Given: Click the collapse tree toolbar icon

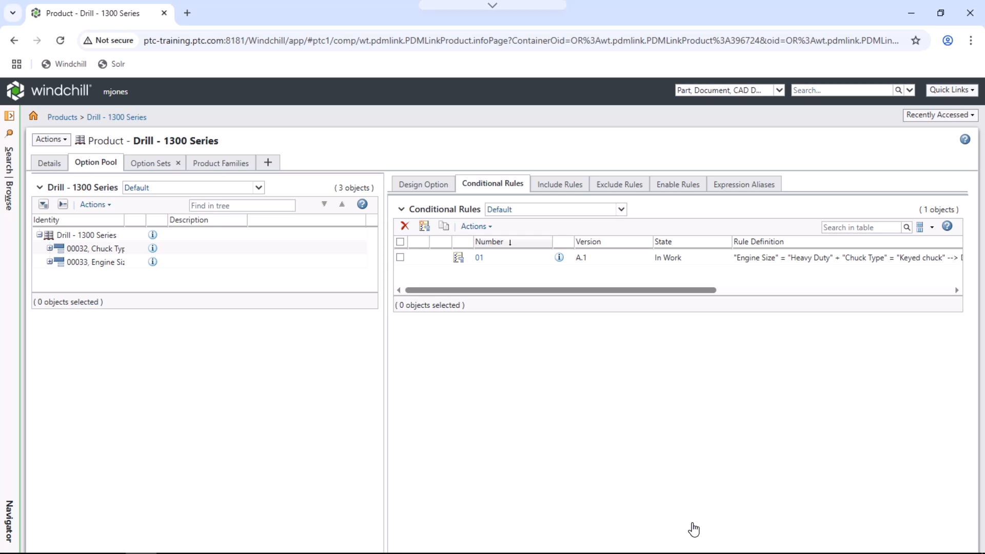Looking at the screenshot, I should pyautogui.click(x=63, y=205).
